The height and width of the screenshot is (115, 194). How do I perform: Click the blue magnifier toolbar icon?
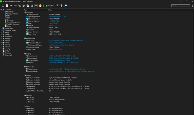66,6
